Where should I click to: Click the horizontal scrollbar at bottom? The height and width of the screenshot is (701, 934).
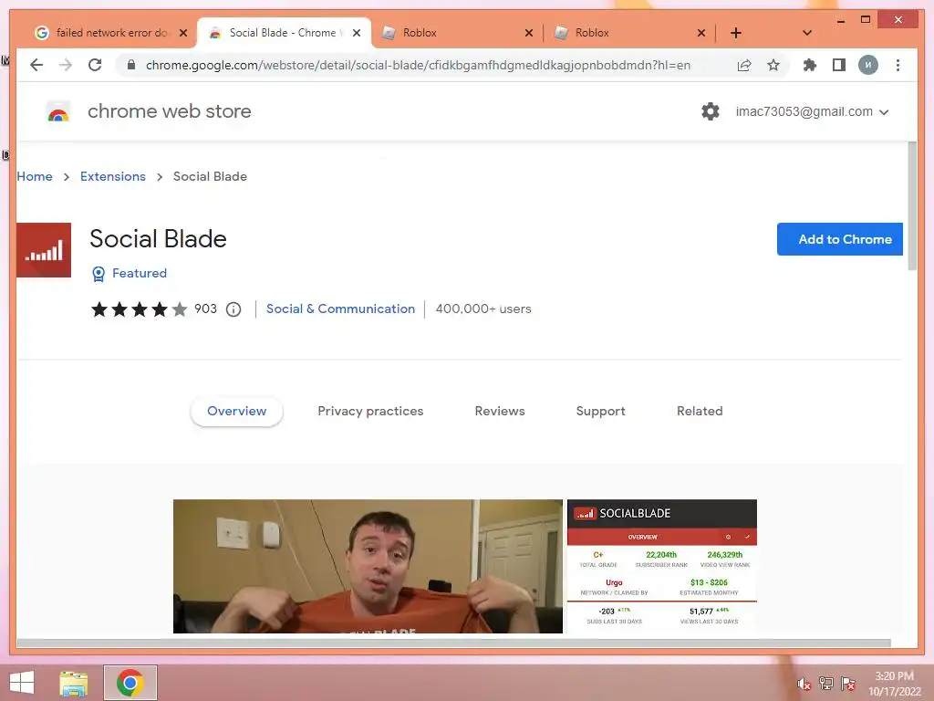[454, 643]
